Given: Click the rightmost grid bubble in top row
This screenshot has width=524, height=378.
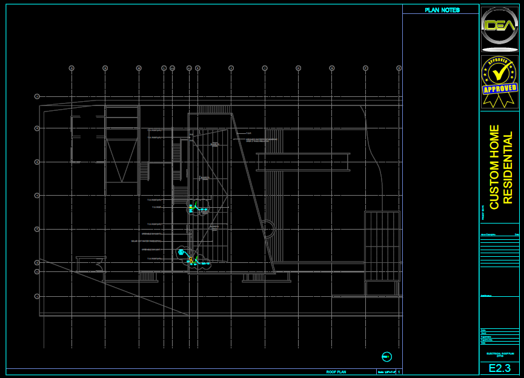Looking at the screenshot, I should click(x=399, y=68).
